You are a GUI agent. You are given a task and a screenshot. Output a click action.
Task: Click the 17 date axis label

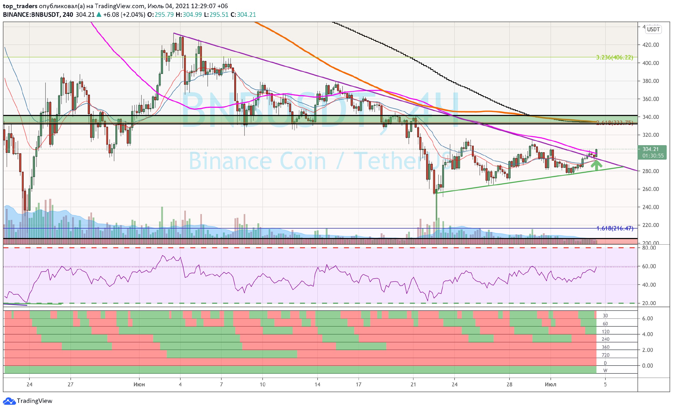click(359, 384)
